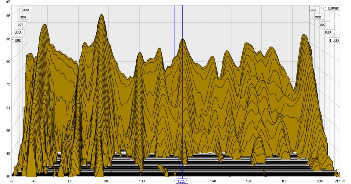
Task: Click the 56 dB axis value
Action: tap(8, 131)
